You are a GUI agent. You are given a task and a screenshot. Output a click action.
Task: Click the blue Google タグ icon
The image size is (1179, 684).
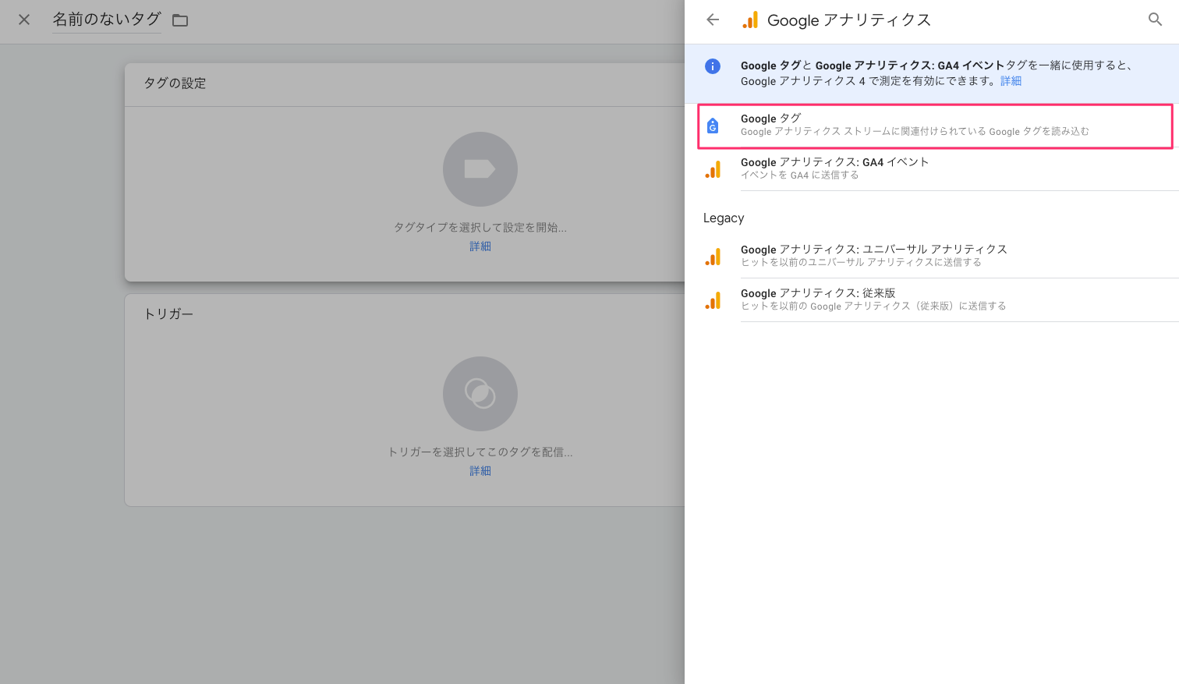point(713,125)
